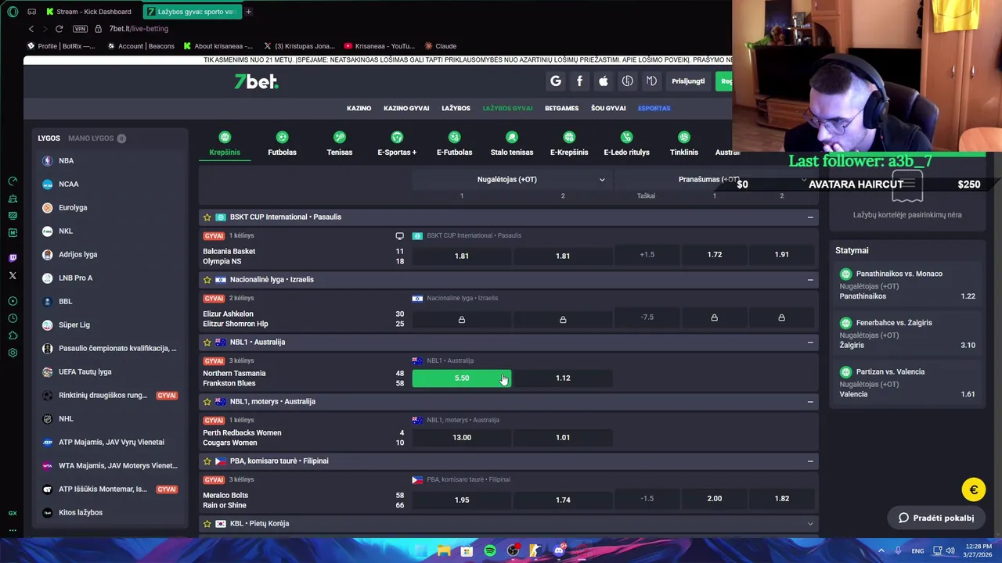Select 1.81 odds for Balcania Basket
This screenshot has height=563, width=1002.
click(x=462, y=256)
